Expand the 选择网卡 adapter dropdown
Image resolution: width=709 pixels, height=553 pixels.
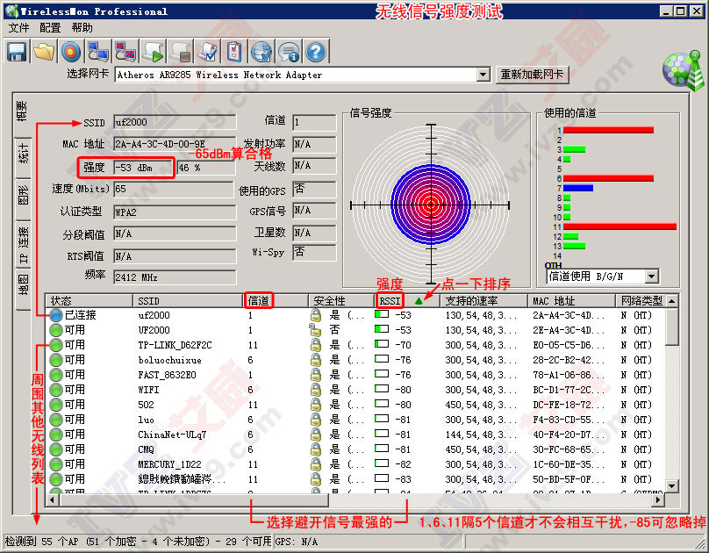[x=483, y=75]
